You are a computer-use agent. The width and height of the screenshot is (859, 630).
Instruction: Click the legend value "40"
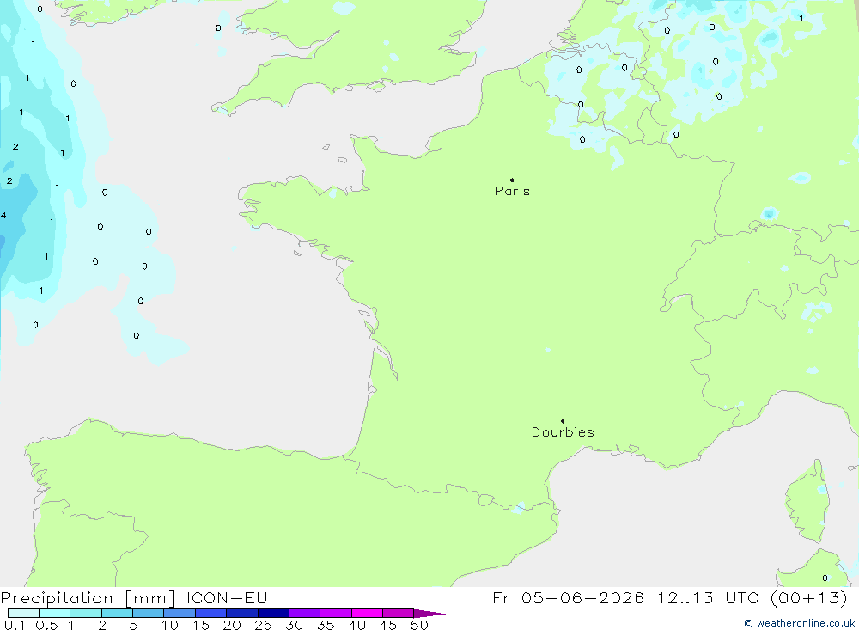click(x=357, y=625)
